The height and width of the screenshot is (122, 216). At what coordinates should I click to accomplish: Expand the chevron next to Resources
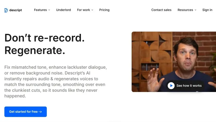195,10
